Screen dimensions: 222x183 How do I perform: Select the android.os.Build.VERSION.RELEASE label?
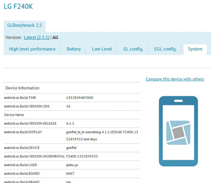pos(30,124)
